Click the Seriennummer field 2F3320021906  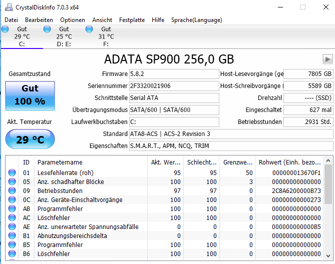pyautogui.click(x=174, y=85)
